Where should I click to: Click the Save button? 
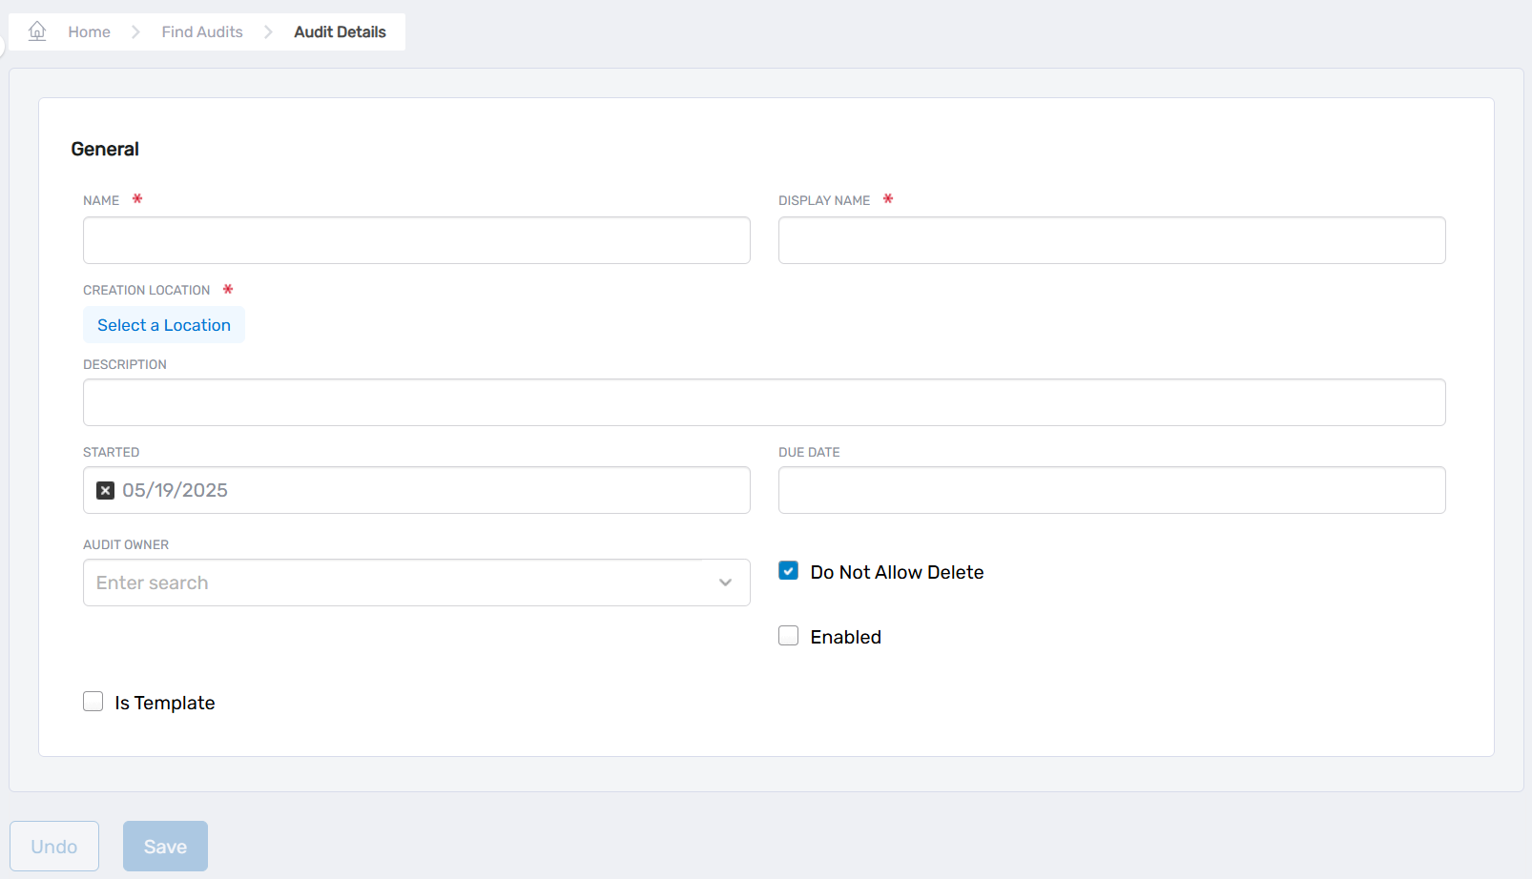(x=165, y=846)
